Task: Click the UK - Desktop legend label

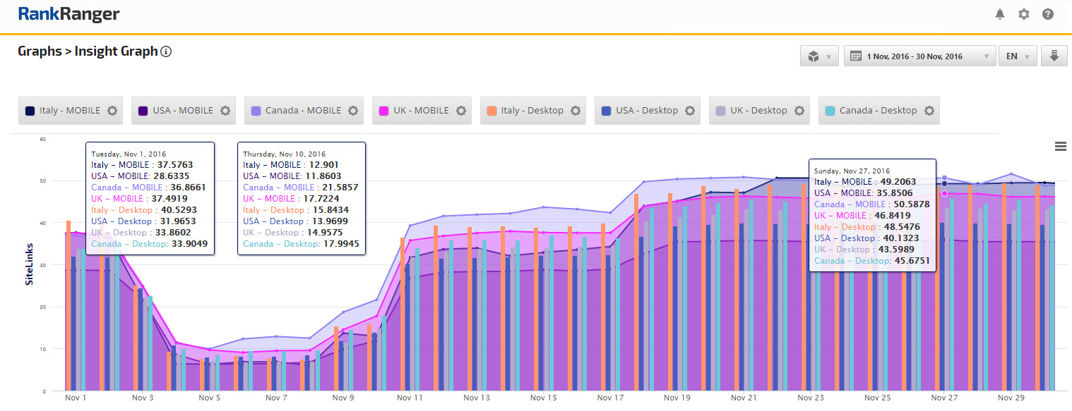Action: 758,111
